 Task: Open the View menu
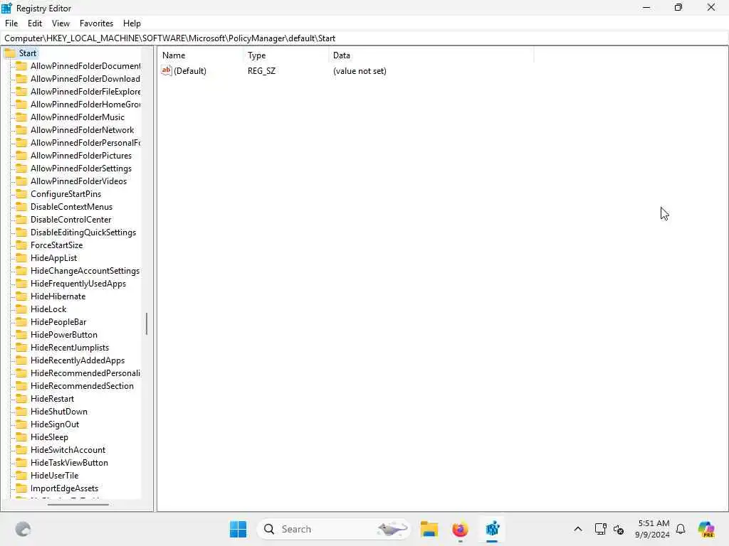61,23
